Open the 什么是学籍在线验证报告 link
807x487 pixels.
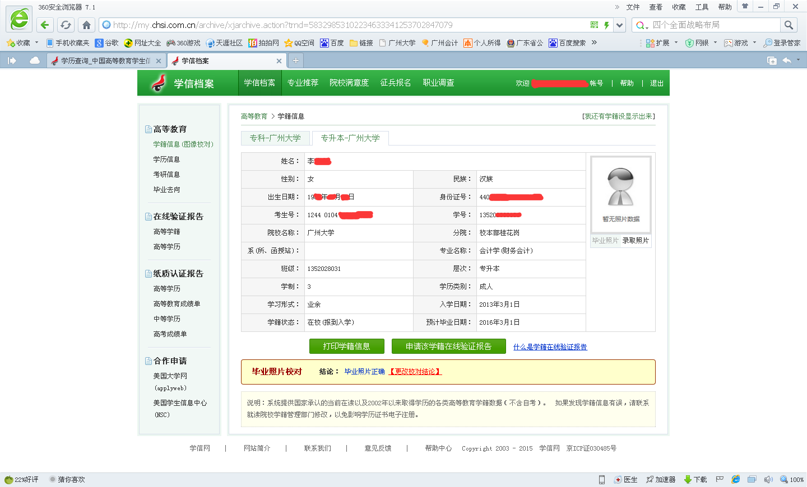(x=550, y=347)
